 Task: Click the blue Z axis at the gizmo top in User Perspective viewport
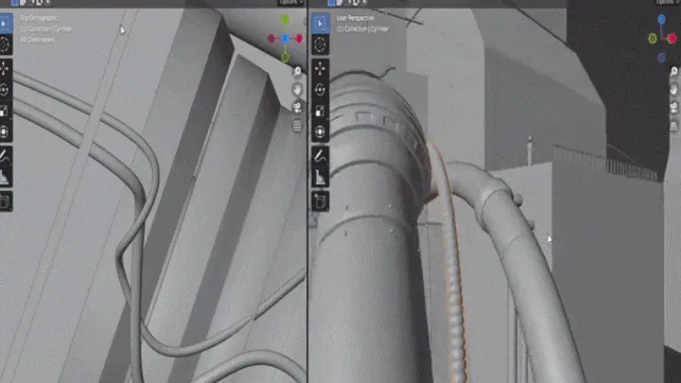[661, 19]
